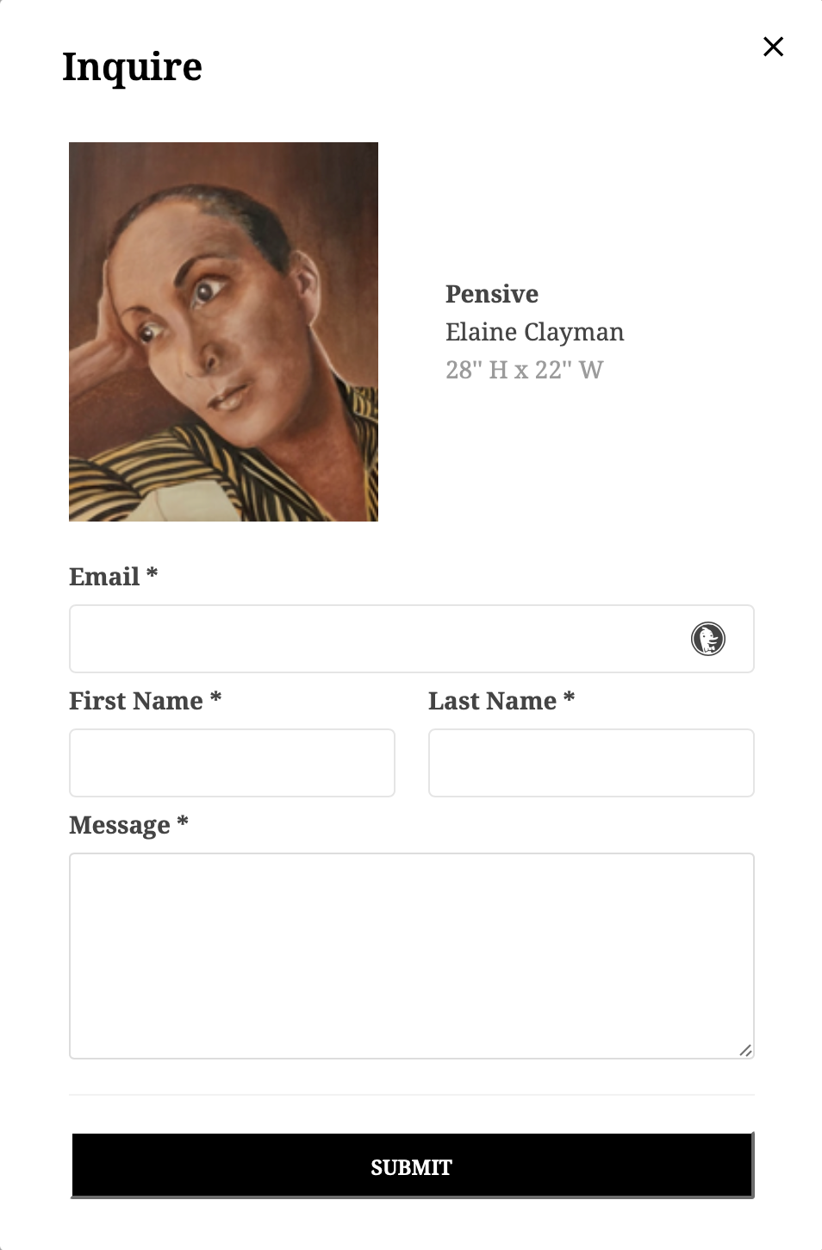Click the artist name Elaine Clayman
The height and width of the screenshot is (1250, 822).
coord(534,332)
